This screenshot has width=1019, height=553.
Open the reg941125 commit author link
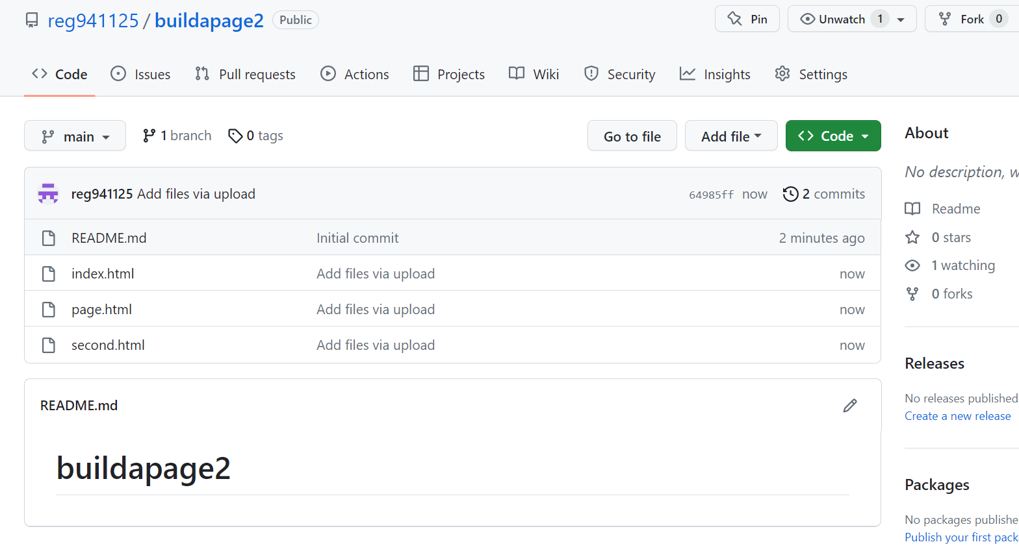coord(102,194)
